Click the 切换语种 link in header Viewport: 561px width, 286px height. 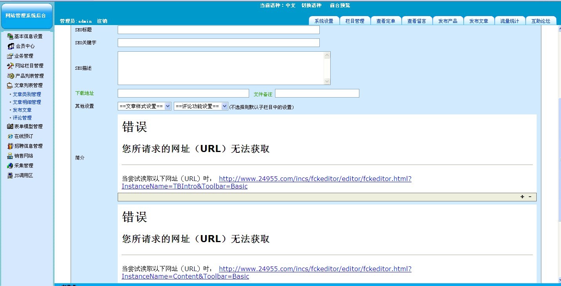(311, 5)
